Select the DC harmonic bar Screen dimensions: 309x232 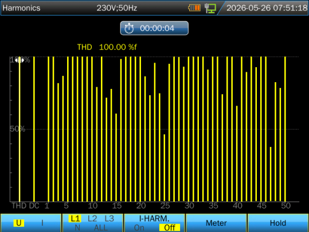pyautogui.click(x=34, y=129)
